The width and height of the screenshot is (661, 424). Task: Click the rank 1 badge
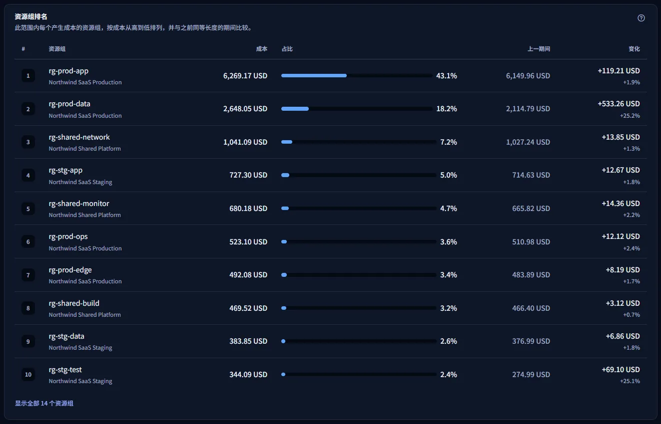point(28,76)
